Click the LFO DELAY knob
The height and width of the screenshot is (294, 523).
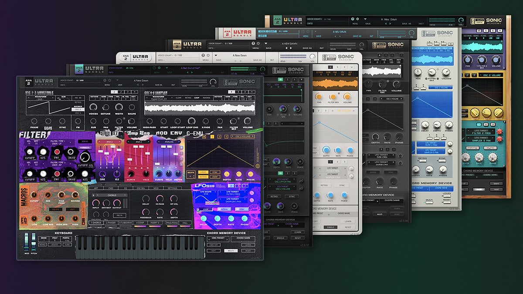204,218
